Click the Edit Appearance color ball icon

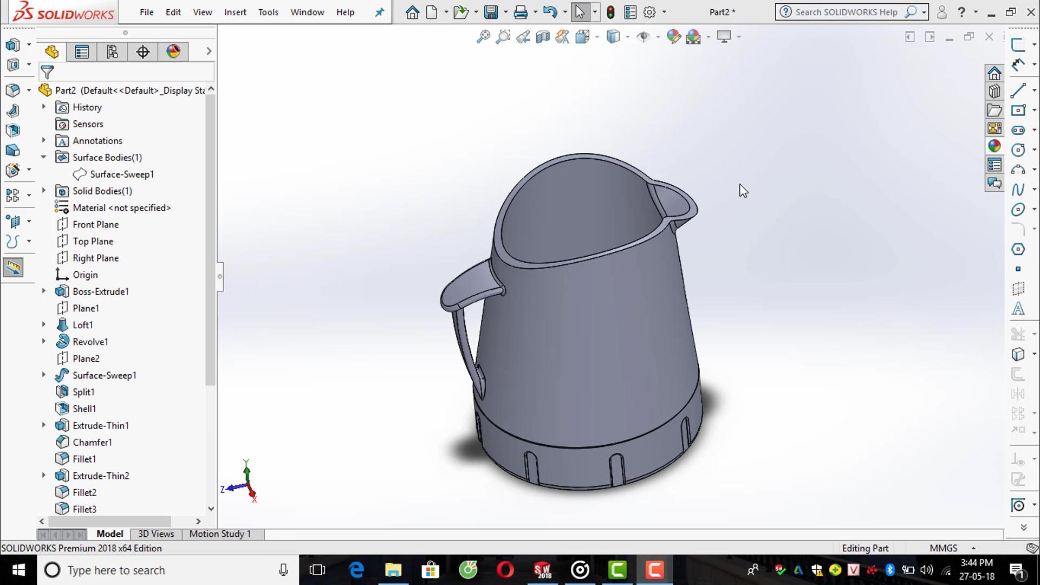click(x=673, y=37)
